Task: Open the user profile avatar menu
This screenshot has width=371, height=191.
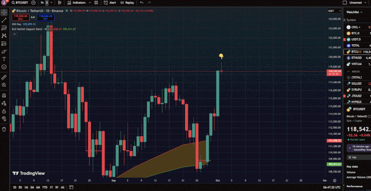Action: coord(5,3)
